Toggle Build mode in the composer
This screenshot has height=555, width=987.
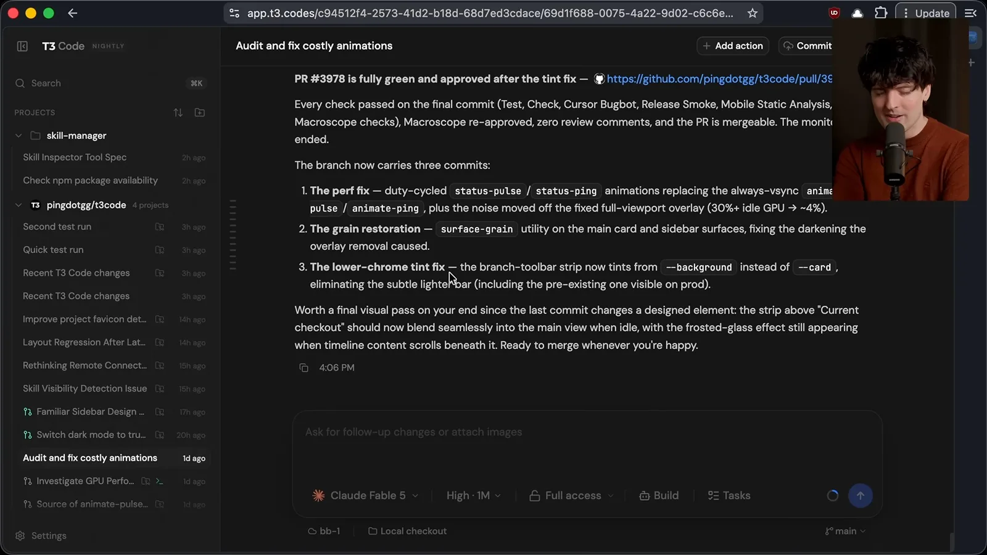659,496
